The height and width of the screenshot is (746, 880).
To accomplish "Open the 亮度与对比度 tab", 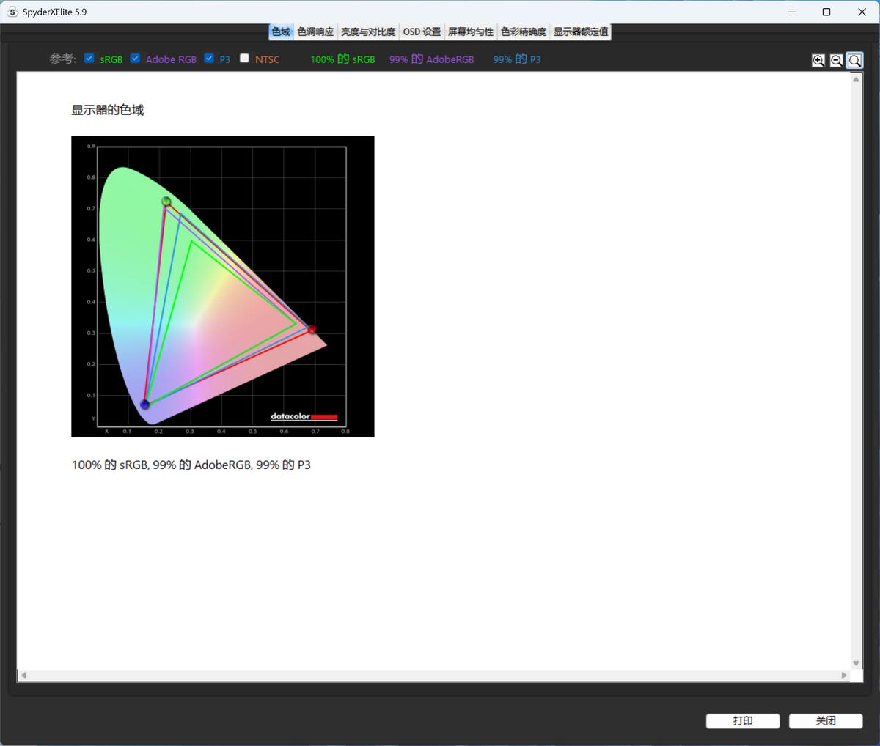I will [368, 32].
